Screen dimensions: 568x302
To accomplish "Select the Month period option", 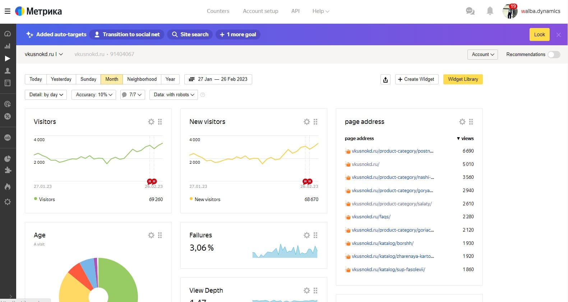I will click(112, 79).
